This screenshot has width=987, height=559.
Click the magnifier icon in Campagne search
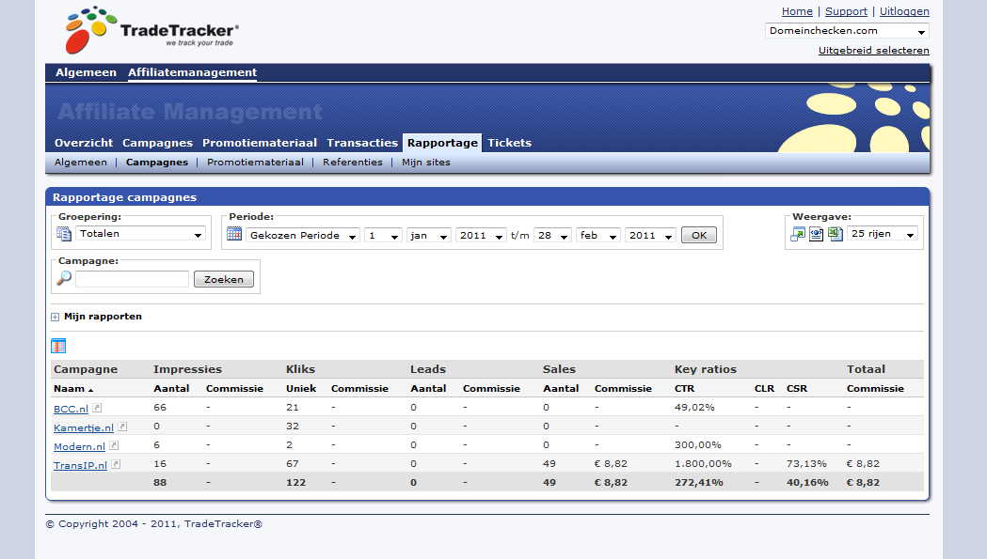[x=64, y=278]
